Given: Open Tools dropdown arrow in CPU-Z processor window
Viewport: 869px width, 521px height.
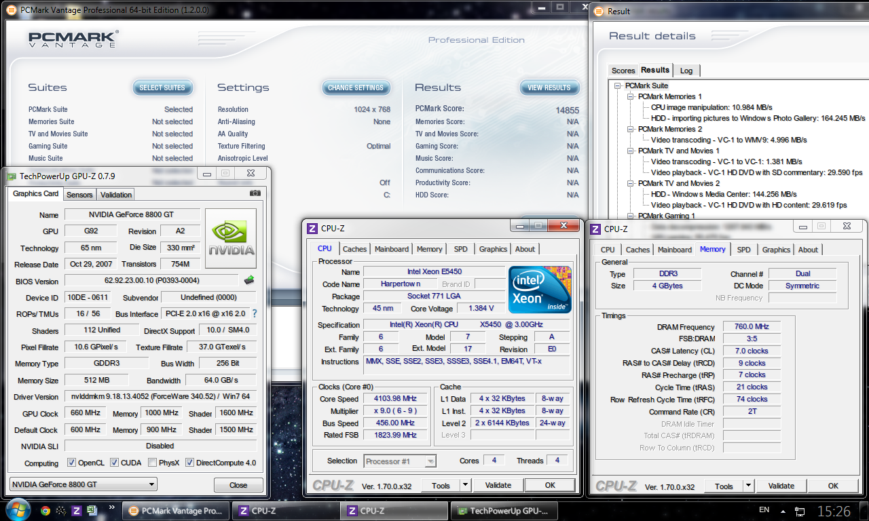Looking at the screenshot, I should click(x=465, y=485).
